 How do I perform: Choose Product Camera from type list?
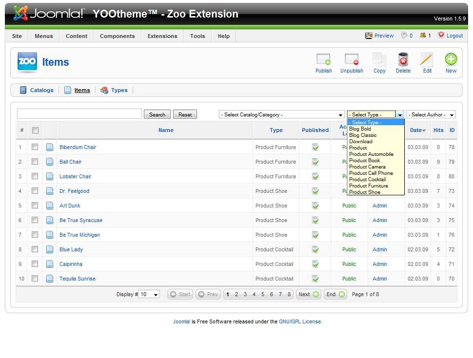click(375, 167)
